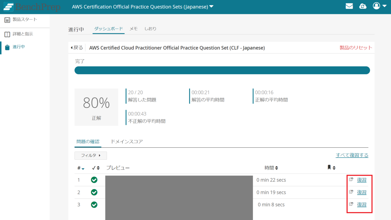
Task: Click the 00:00:16 正解の平均時間 stat
Action: point(271,96)
